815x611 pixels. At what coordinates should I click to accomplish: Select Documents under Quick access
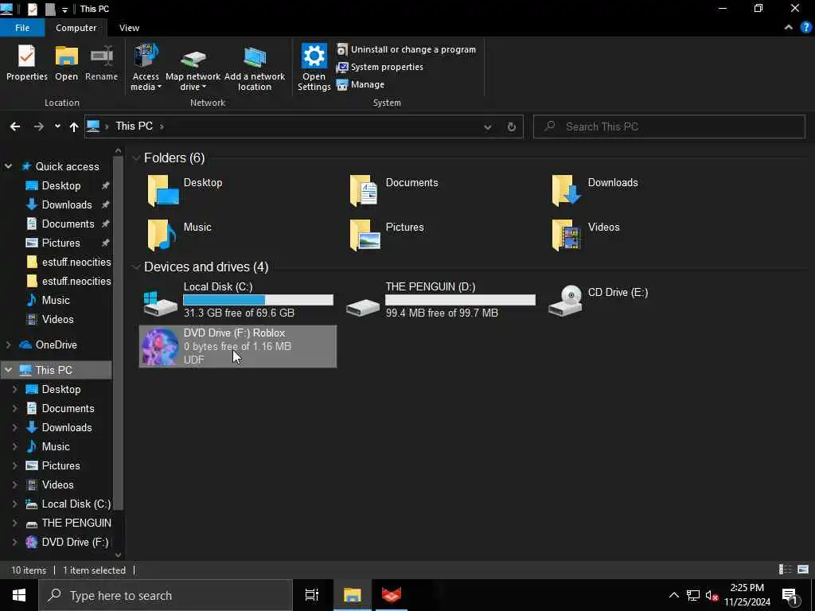click(x=68, y=224)
